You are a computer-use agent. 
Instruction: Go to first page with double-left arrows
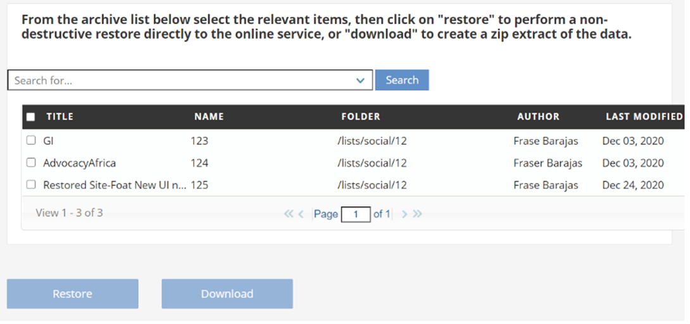[x=288, y=214]
